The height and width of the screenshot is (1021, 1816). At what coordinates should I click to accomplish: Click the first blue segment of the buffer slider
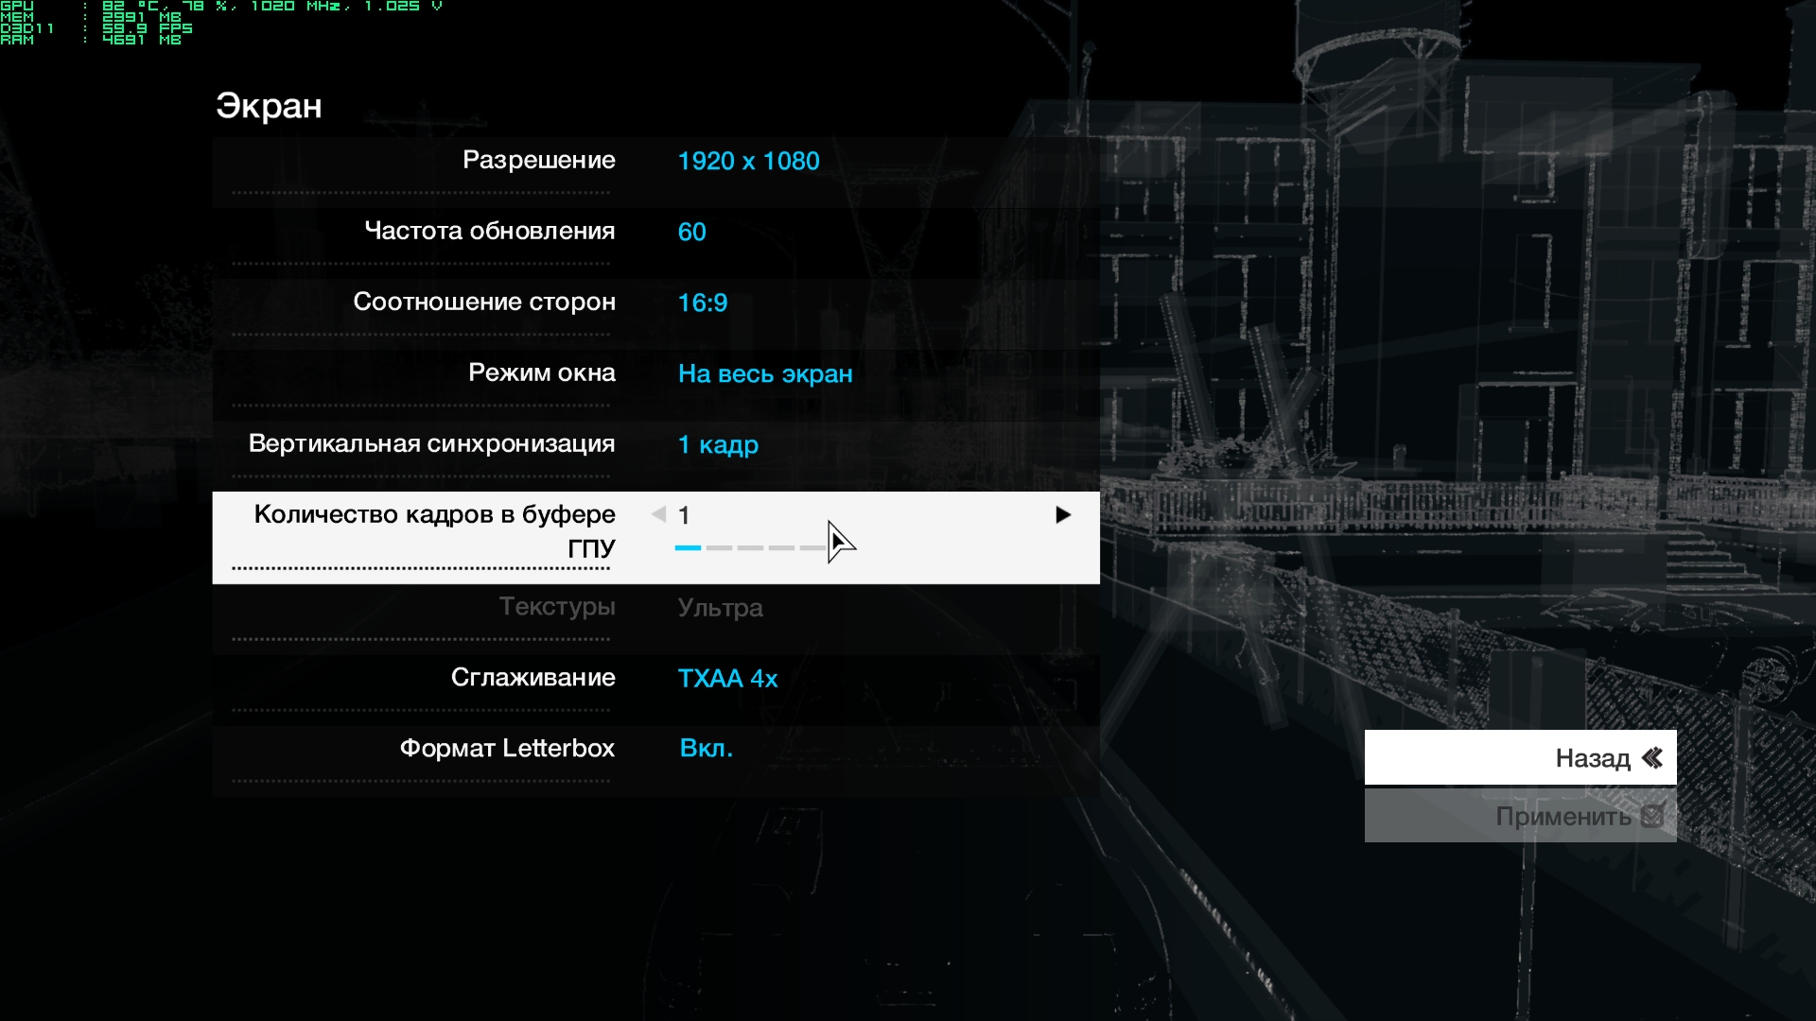[x=688, y=548]
